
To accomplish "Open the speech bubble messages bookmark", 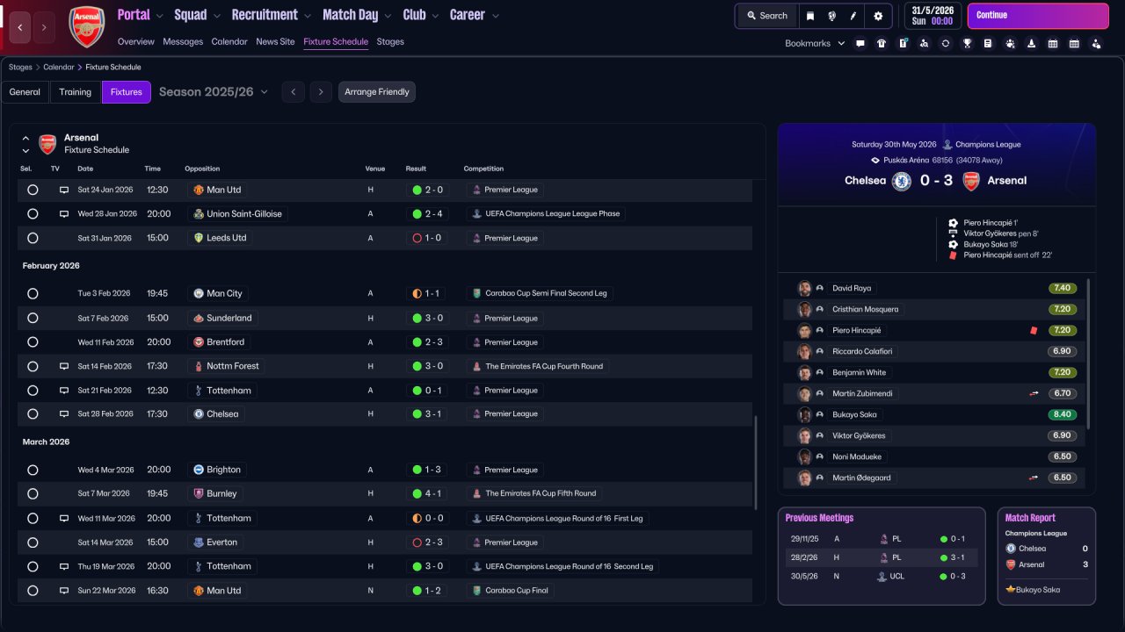I will [x=860, y=43].
